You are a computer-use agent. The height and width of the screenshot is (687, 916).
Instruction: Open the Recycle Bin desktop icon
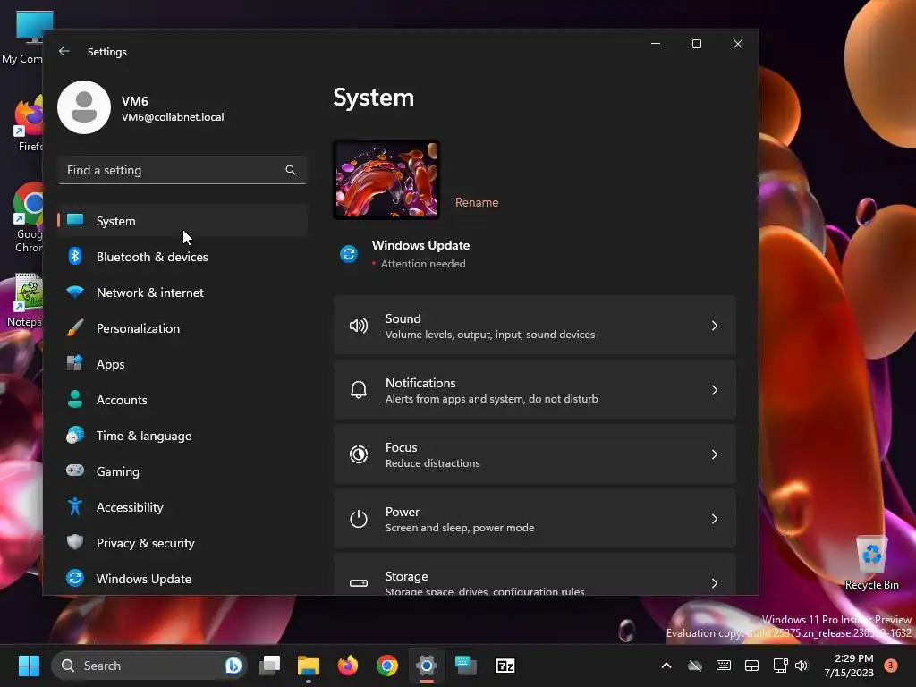pos(871,564)
